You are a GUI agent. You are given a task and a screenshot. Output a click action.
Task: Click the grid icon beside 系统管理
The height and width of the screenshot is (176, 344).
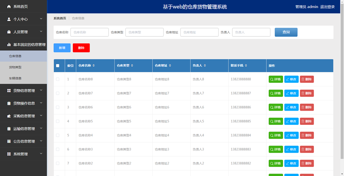[9, 154]
